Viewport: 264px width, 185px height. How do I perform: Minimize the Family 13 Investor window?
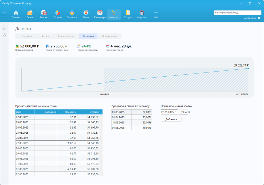pyautogui.click(x=241, y=3)
